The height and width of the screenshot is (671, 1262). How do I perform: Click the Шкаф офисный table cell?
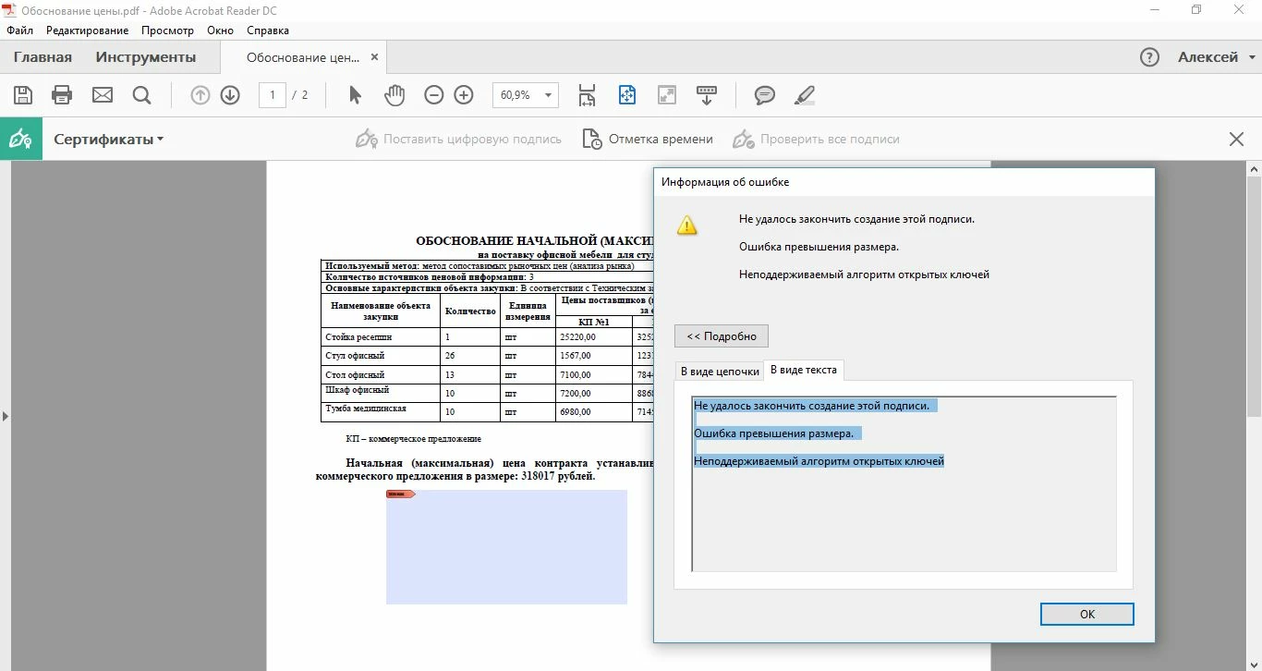pos(381,392)
